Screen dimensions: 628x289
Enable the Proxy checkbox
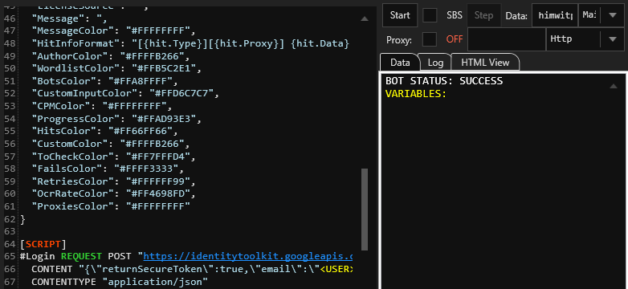click(430, 39)
